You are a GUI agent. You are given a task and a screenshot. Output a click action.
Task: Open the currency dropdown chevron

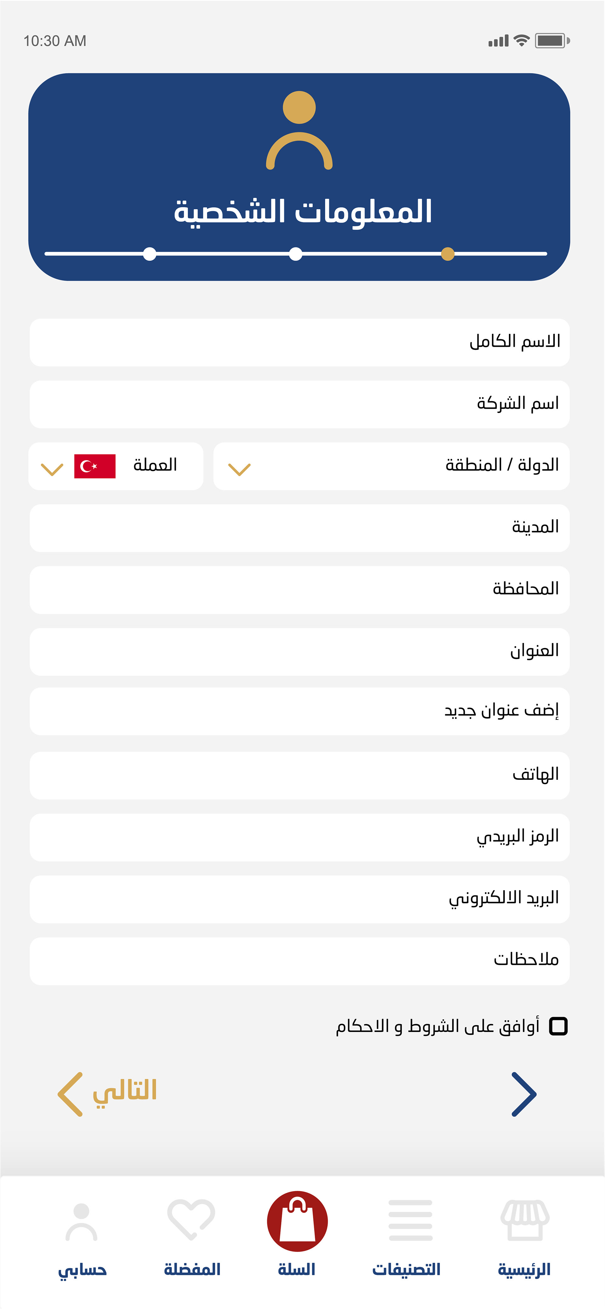click(52, 469)
